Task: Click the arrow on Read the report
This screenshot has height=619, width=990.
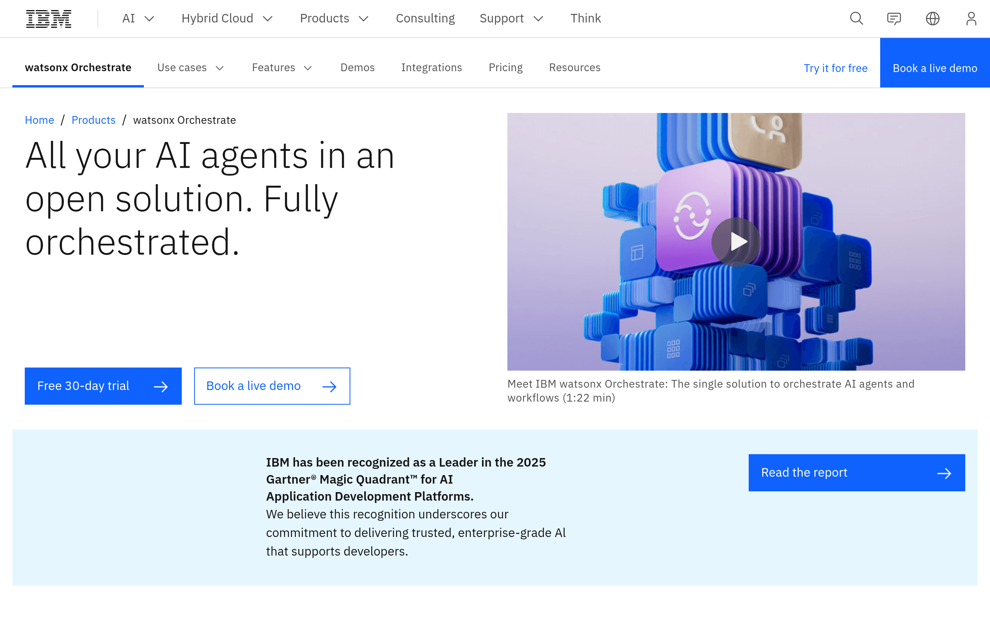Action: coord(944,473)
